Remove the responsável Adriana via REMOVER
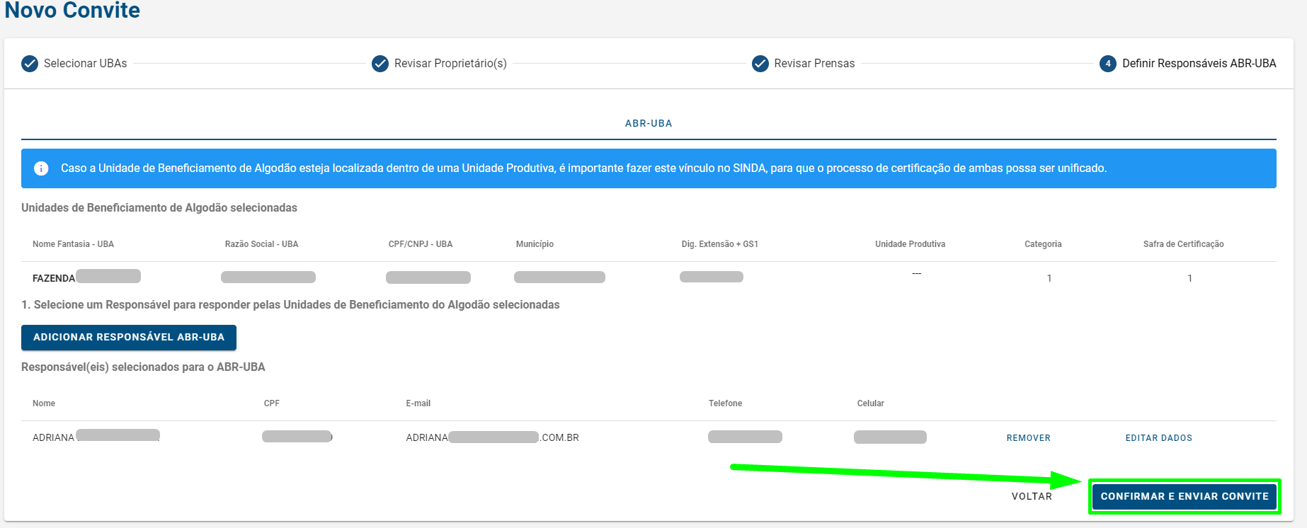Viewport: 1307px width, 528px height. [x=1028, y=438]
